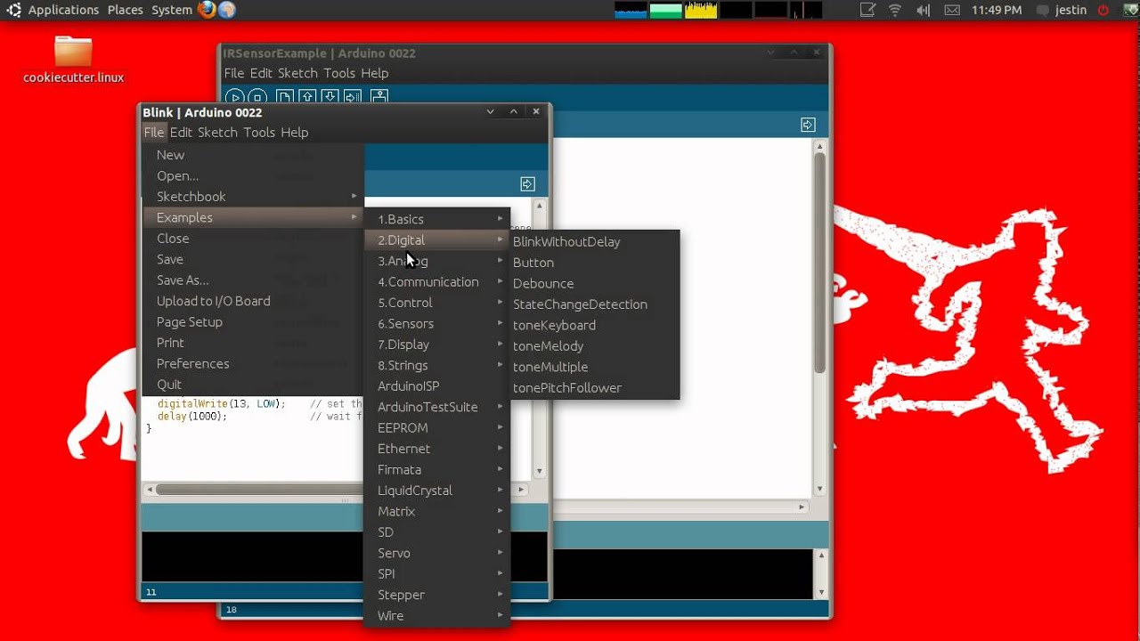Screen dimensions: 1140x641
Task: Expand the 4.Communication examples submenu
Action: [437, 282]
